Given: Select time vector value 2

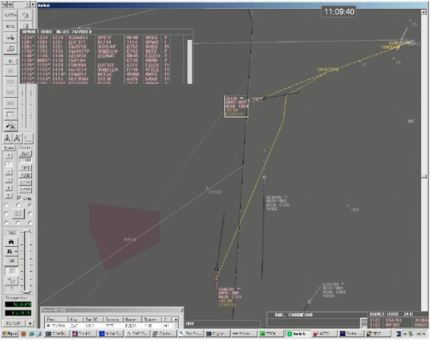Looking at the screenshot, I should point(9,172).
